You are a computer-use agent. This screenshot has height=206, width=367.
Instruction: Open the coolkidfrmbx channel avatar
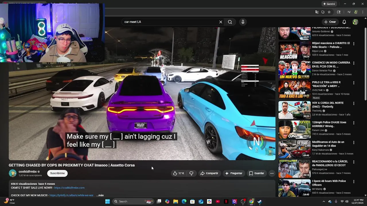(13, 173)
